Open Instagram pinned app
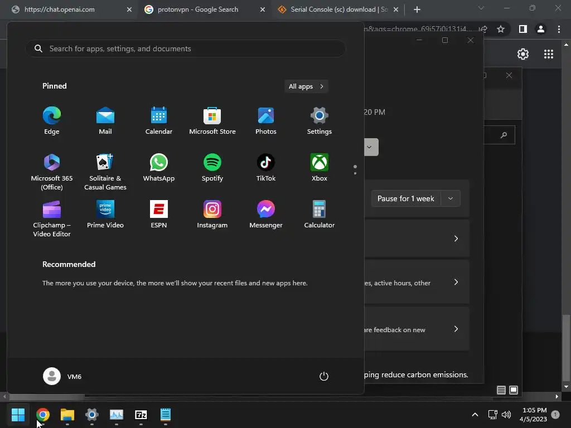This screenshot has height=428, width=571. (212, 215)
